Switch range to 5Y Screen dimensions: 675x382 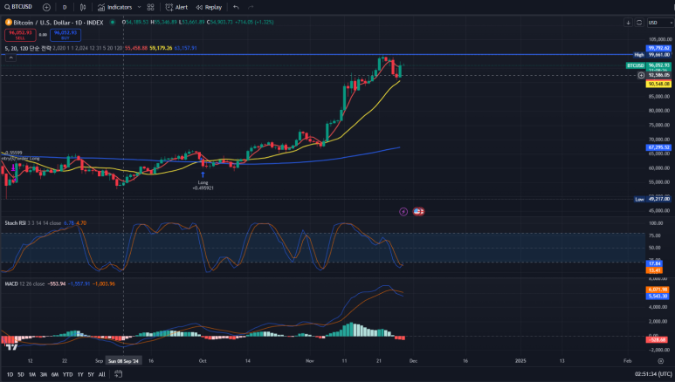point(91,375)
